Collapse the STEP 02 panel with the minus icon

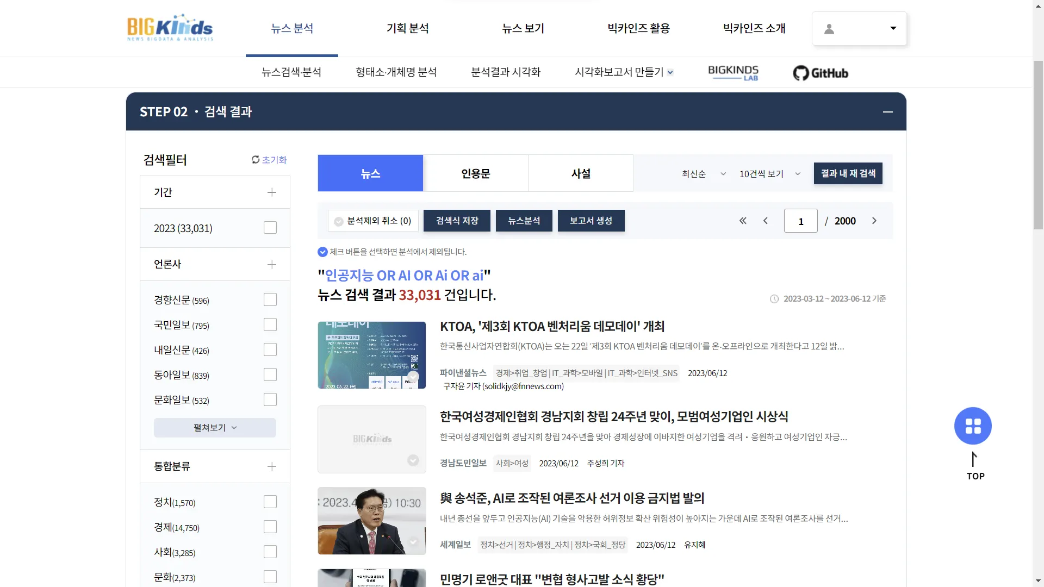pyautogui.click(x=887, y=112)
